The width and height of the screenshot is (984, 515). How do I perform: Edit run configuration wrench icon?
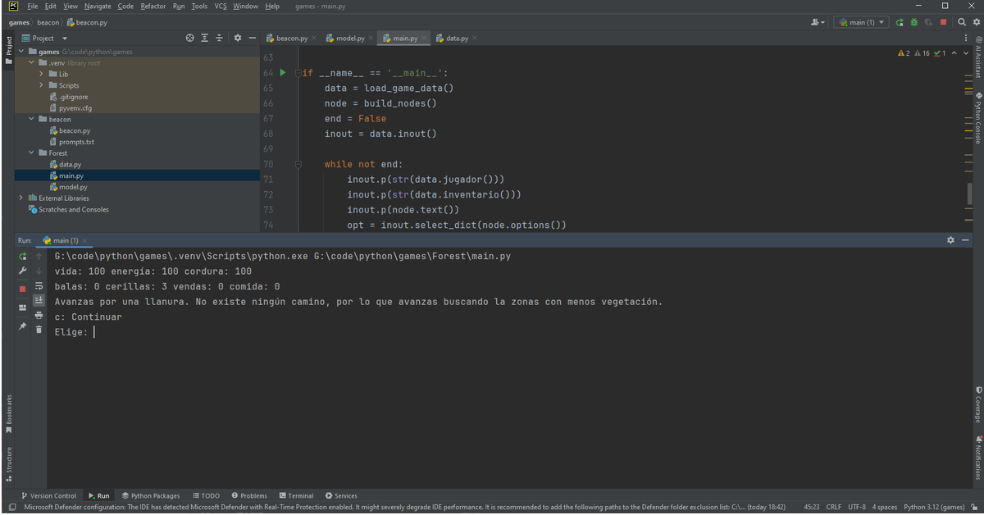coord(23,271)
